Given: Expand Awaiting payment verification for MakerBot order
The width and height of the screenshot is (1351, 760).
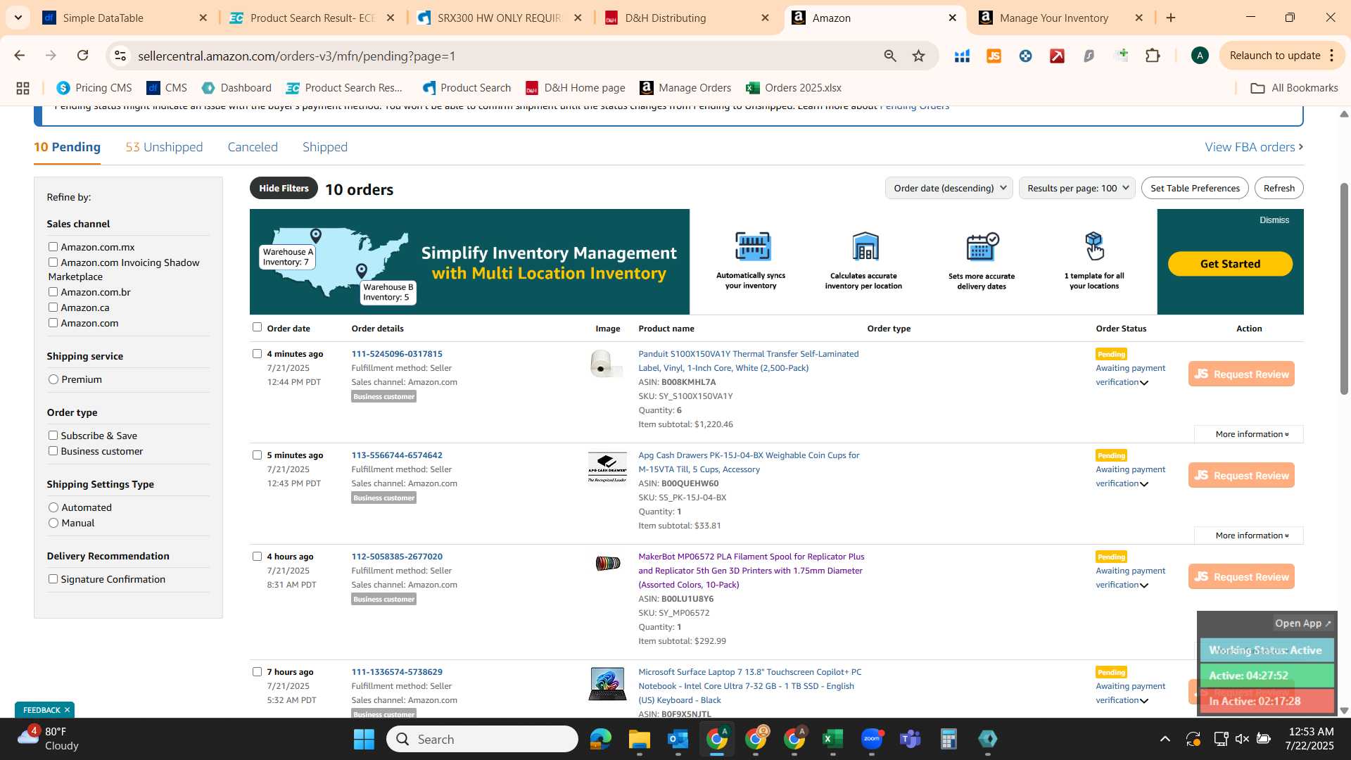Looking at the screenshot, I should (1144, 585).
